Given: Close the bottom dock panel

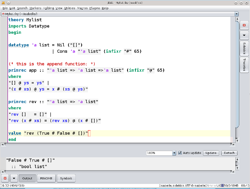Looking at the screenshot, I should click(5, 178).
